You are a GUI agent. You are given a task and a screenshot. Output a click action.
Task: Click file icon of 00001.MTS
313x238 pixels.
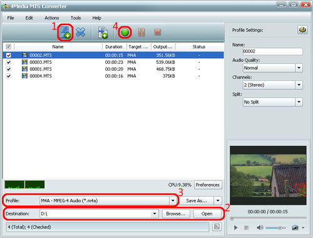click(x=24, y=69)
